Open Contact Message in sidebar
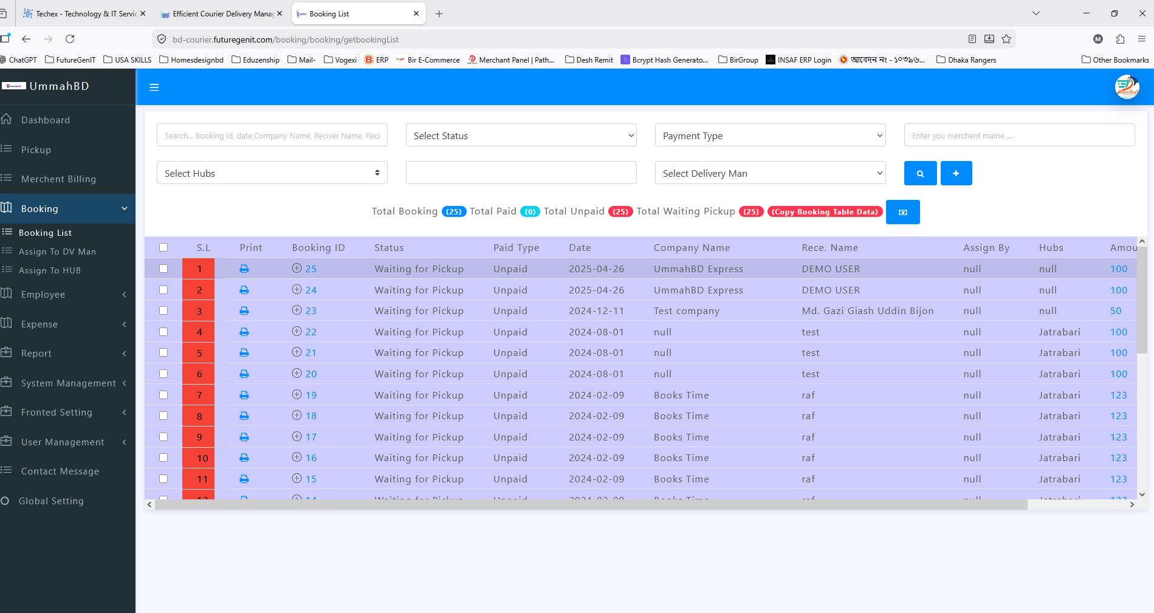 tap(67, 471)
